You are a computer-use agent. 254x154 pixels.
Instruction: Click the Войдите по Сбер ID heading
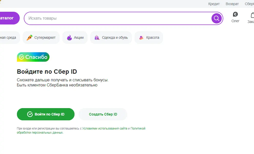[47, 72]
